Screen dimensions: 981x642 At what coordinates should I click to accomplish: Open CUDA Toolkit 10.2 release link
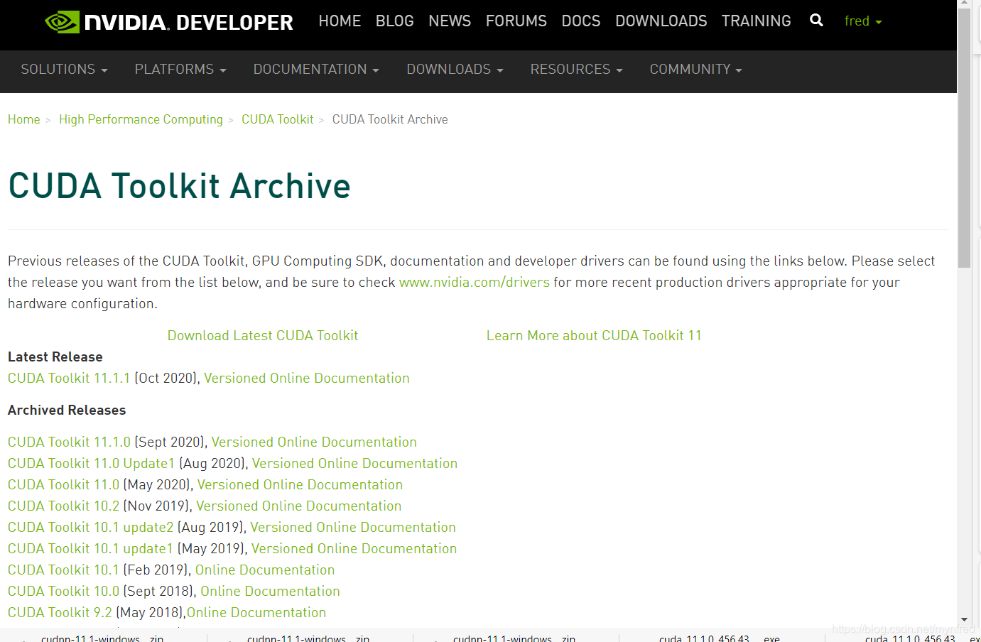pyautogui.click(x=64, y=506)
